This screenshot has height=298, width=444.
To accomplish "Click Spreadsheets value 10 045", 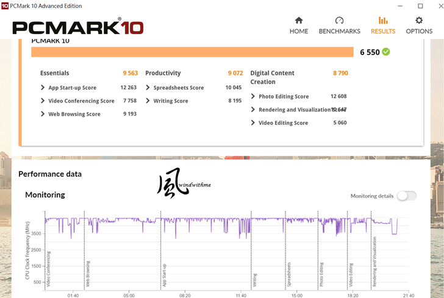I will click(x=234, y=87).
